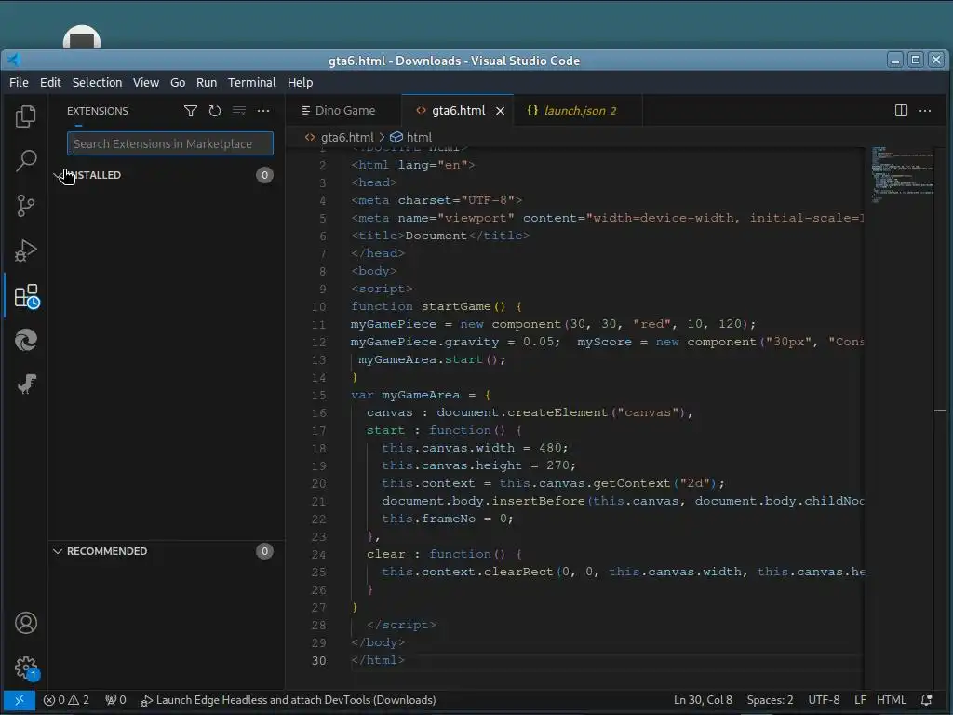Refresh the extensions list

coord(215,111)
